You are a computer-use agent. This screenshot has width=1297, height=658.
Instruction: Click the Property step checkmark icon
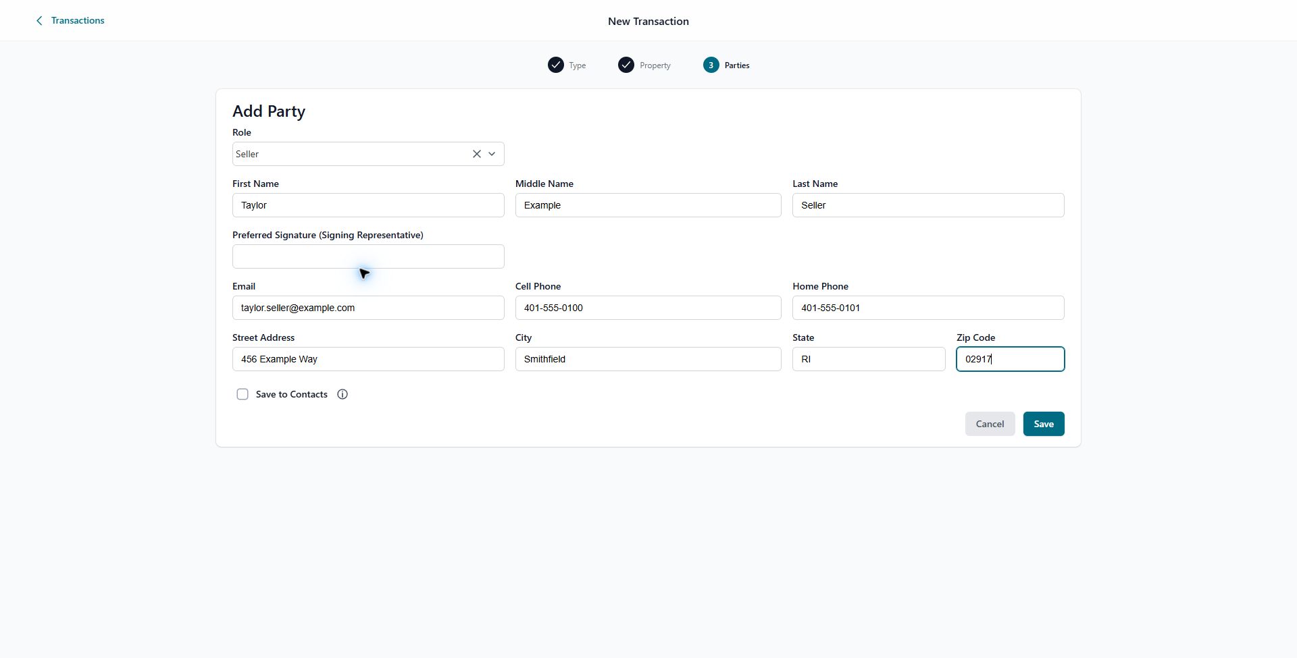(x=626, y=65)
